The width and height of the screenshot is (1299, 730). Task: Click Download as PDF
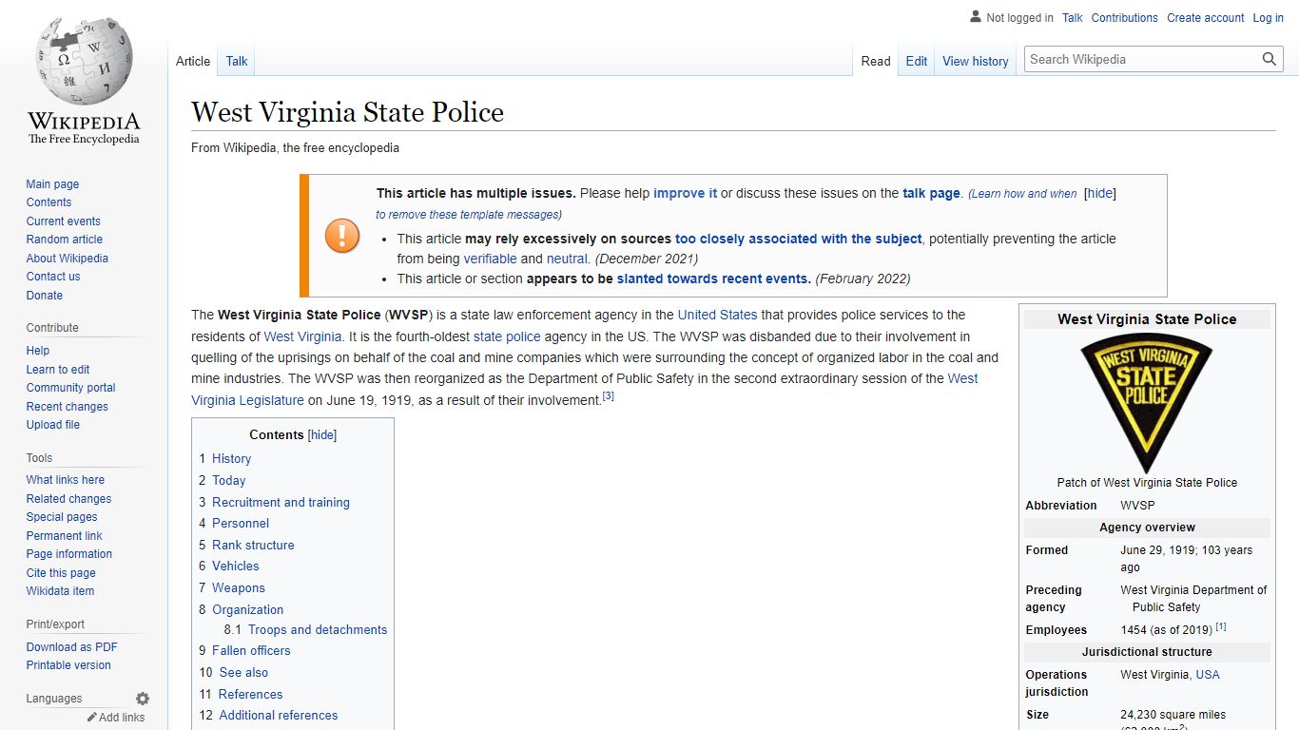click(71, 647)
